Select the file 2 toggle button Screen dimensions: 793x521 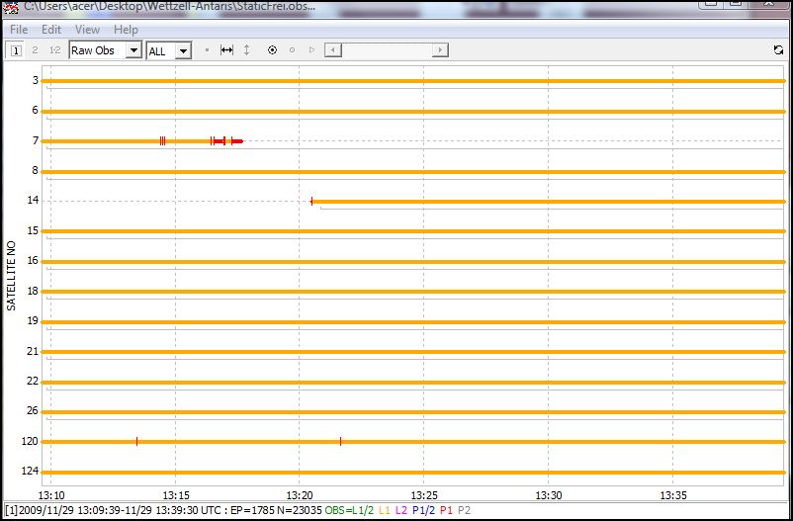[x=35, y=50]
